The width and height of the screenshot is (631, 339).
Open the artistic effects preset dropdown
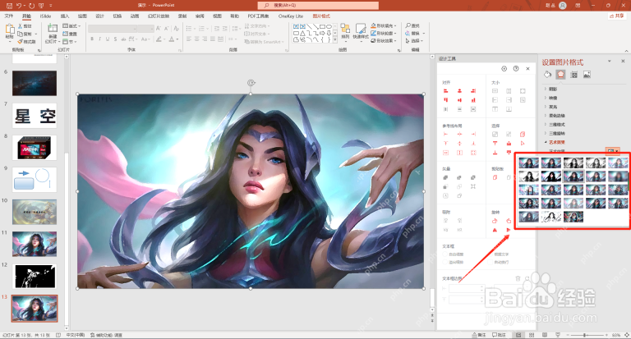click(x=613, y=151)
